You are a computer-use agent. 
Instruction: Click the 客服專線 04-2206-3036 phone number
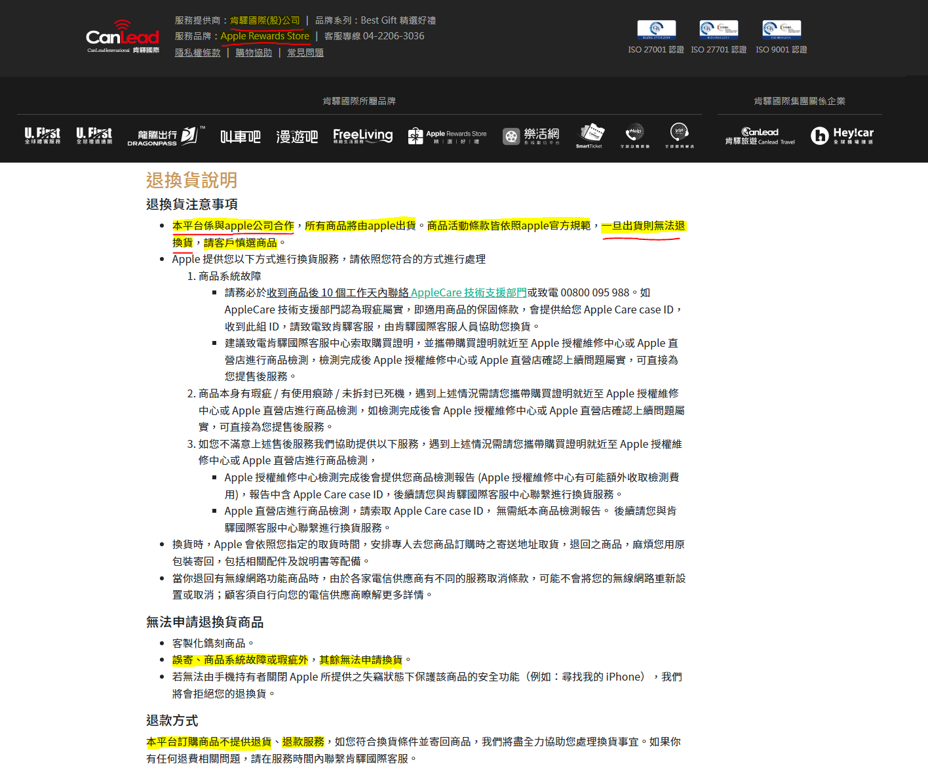click(374, 36)
